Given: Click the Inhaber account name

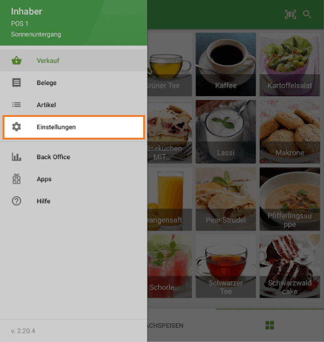Looking at the screenshot, I should (x=26, y=11).
